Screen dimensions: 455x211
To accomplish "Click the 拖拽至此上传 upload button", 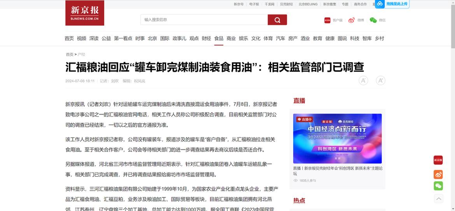I will tap(392, 4).
